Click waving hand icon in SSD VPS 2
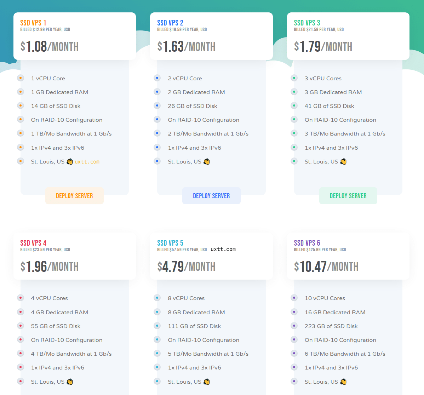The width and height of the screenshot is (424, 395). (207, 162)
